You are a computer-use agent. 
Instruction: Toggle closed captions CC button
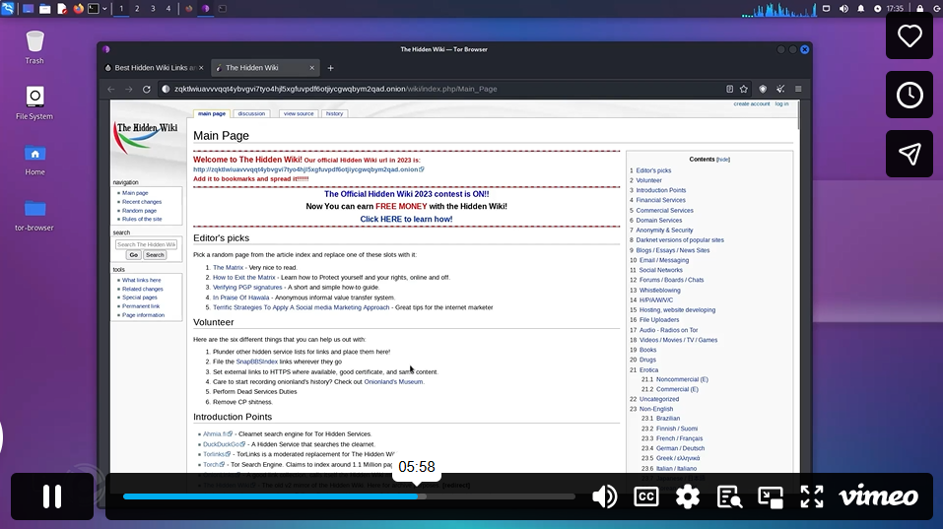point(645,496)
